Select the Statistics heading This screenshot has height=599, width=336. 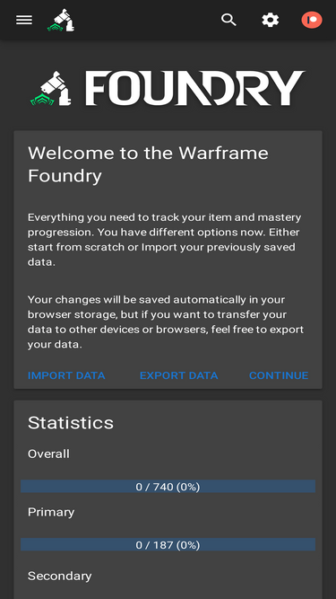(71, 423)
